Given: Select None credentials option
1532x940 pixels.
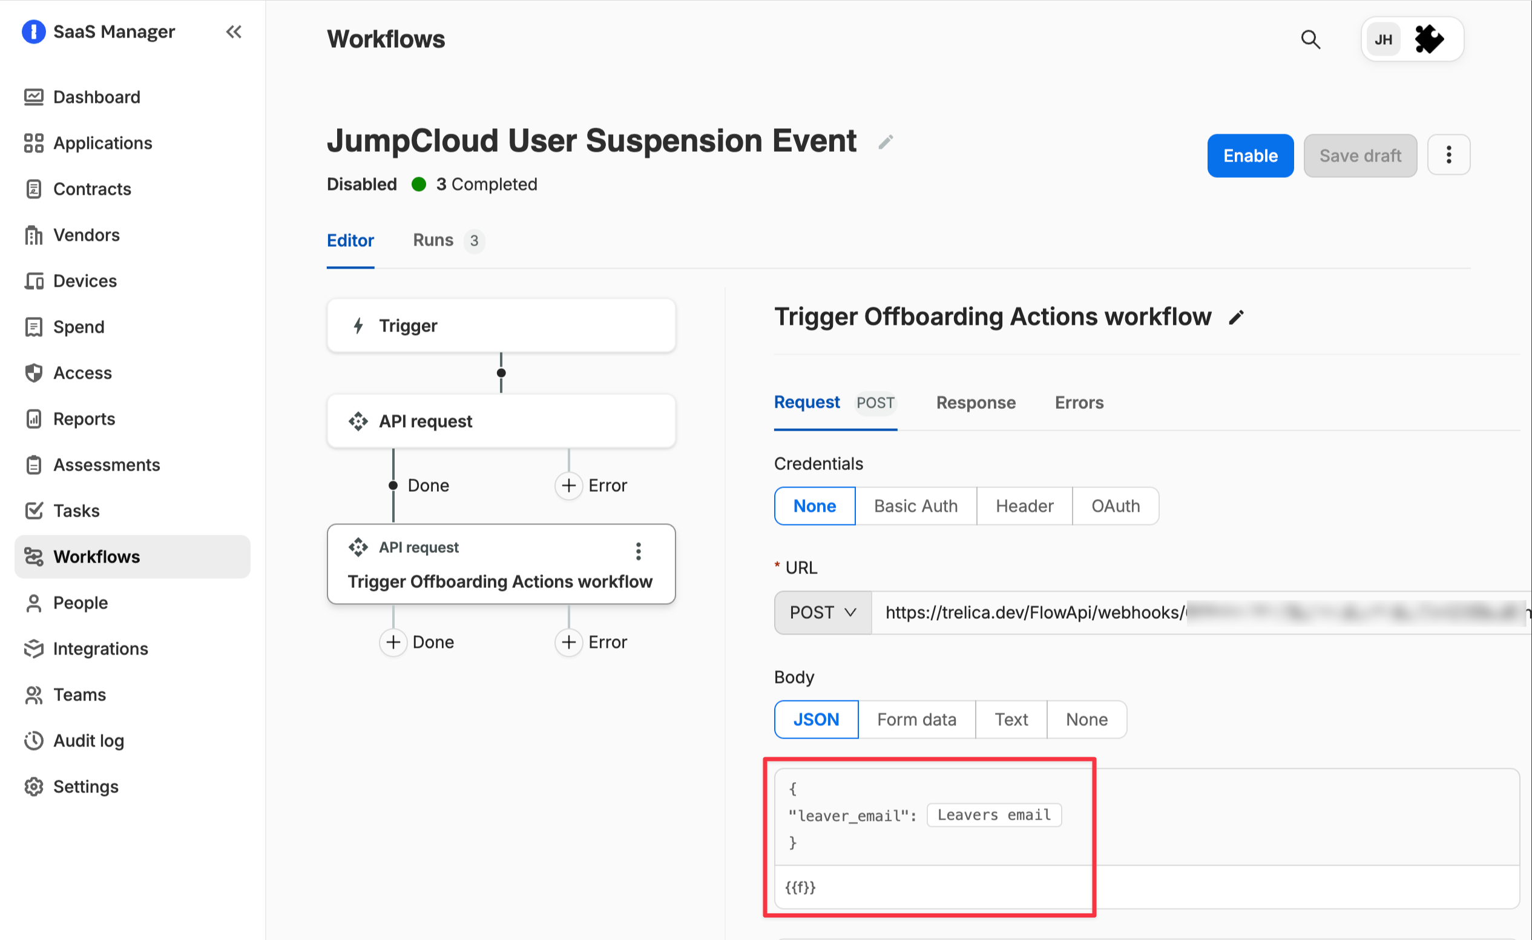Looking at the screenshot, I should (x=815, y=506).
